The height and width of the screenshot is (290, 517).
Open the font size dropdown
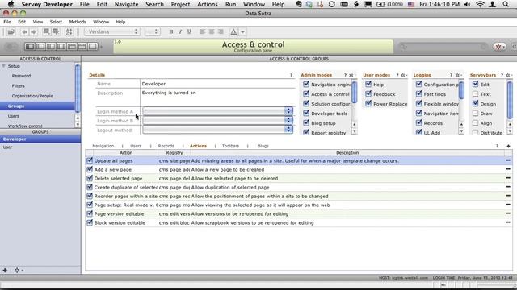pyautogui.click(x=153, y=32)
